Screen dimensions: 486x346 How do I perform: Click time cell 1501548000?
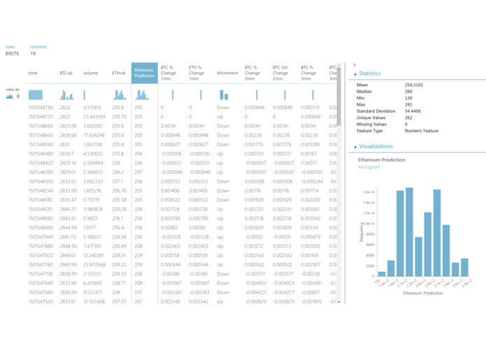(x=41, y=228)
